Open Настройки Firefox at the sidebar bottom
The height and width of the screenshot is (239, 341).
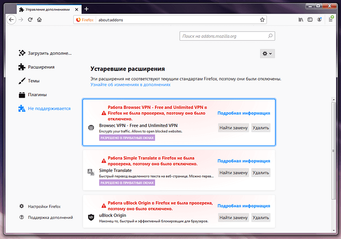coord(44,207)
